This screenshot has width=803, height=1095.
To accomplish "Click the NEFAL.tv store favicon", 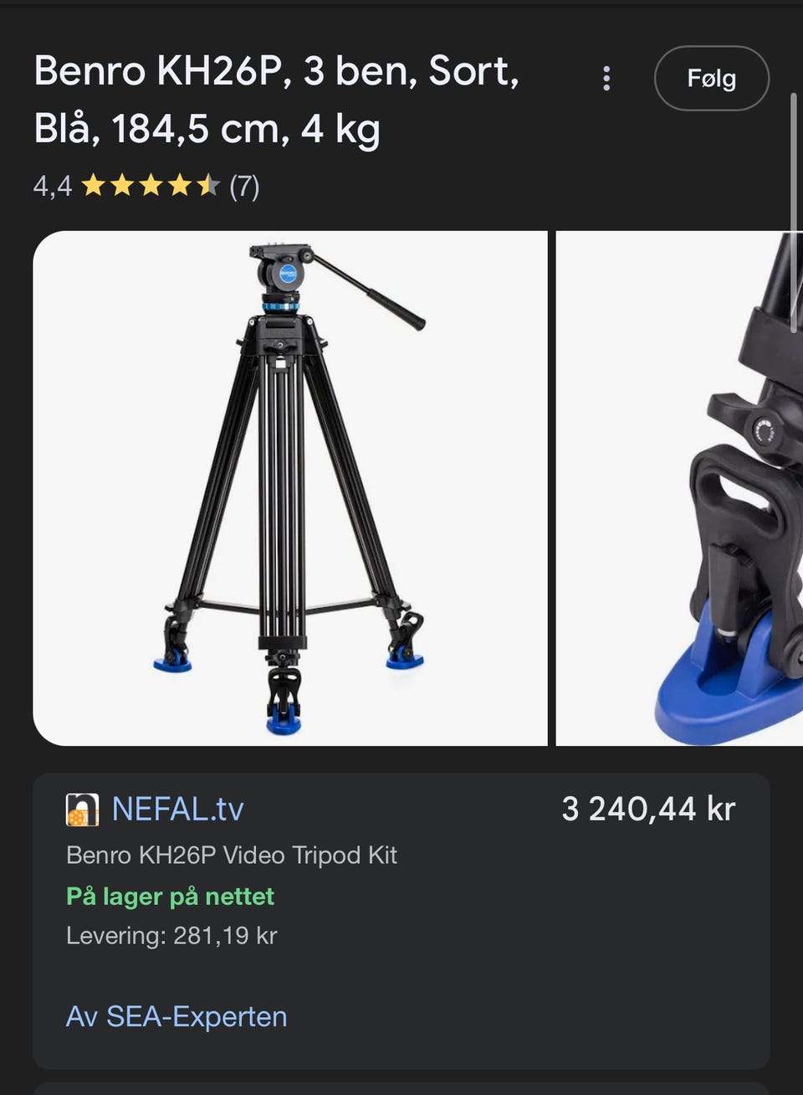I will 82,810.
